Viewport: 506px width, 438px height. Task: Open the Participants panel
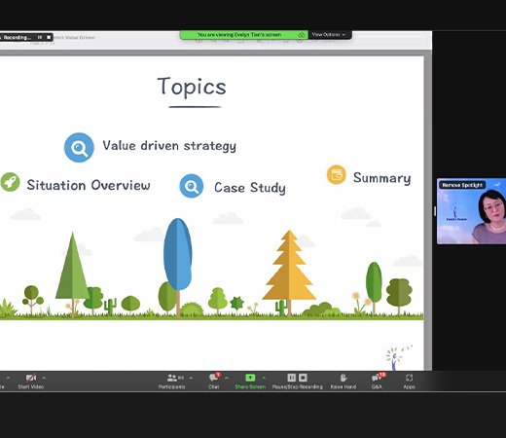tap(171, 381)
